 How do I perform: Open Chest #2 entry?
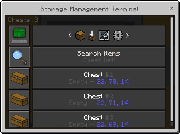[x=99, y=100]
